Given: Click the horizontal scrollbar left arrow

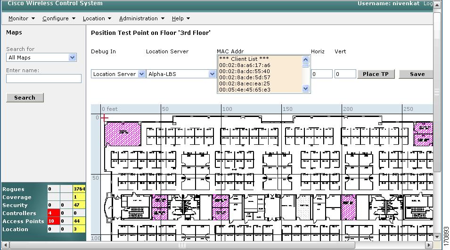Looking at the screenshot, I should [6, 245].
